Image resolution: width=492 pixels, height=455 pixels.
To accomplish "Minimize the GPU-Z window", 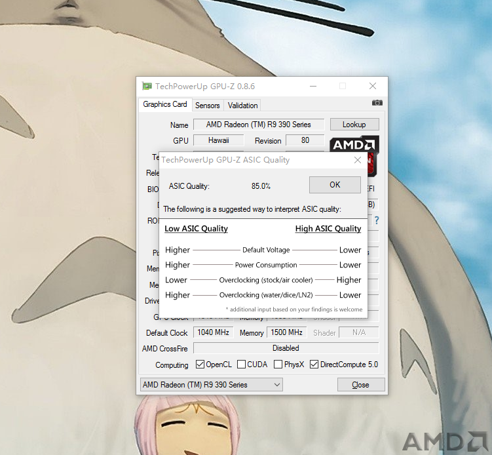I will [313, 86].
